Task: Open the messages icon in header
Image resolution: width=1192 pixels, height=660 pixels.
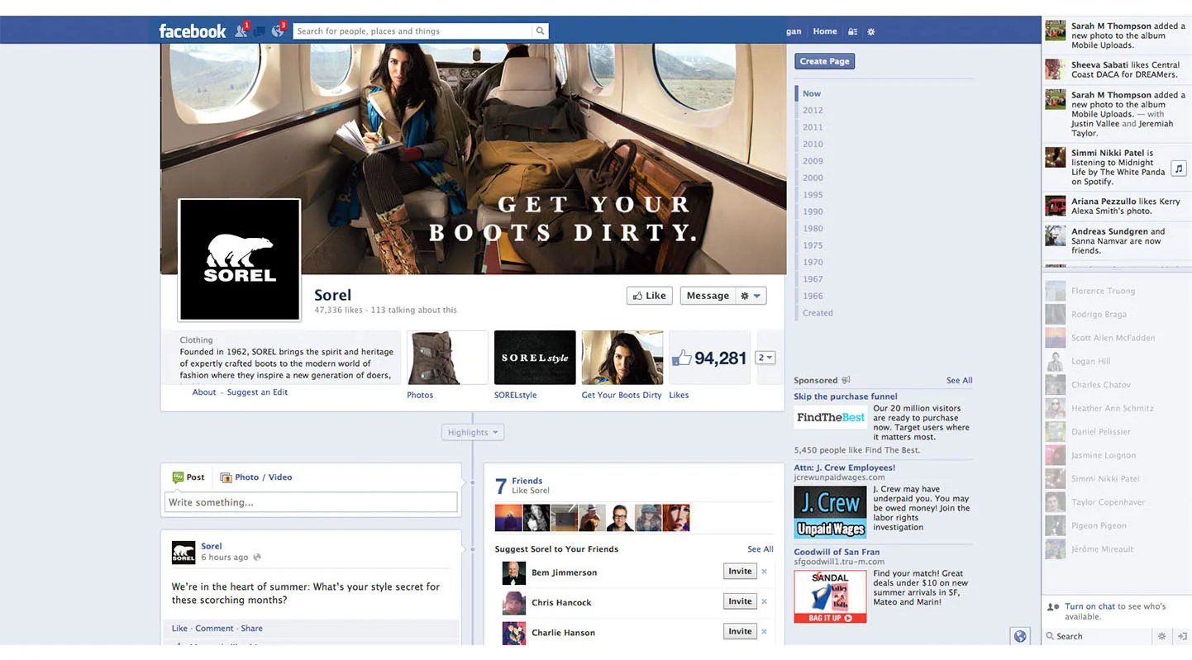Action: coord(260,31)
